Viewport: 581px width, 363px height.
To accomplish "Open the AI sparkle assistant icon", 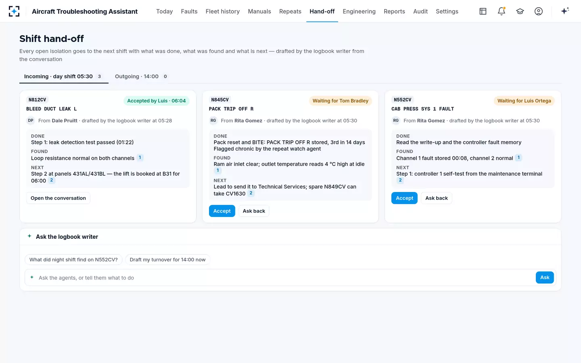I will point(565,11).
